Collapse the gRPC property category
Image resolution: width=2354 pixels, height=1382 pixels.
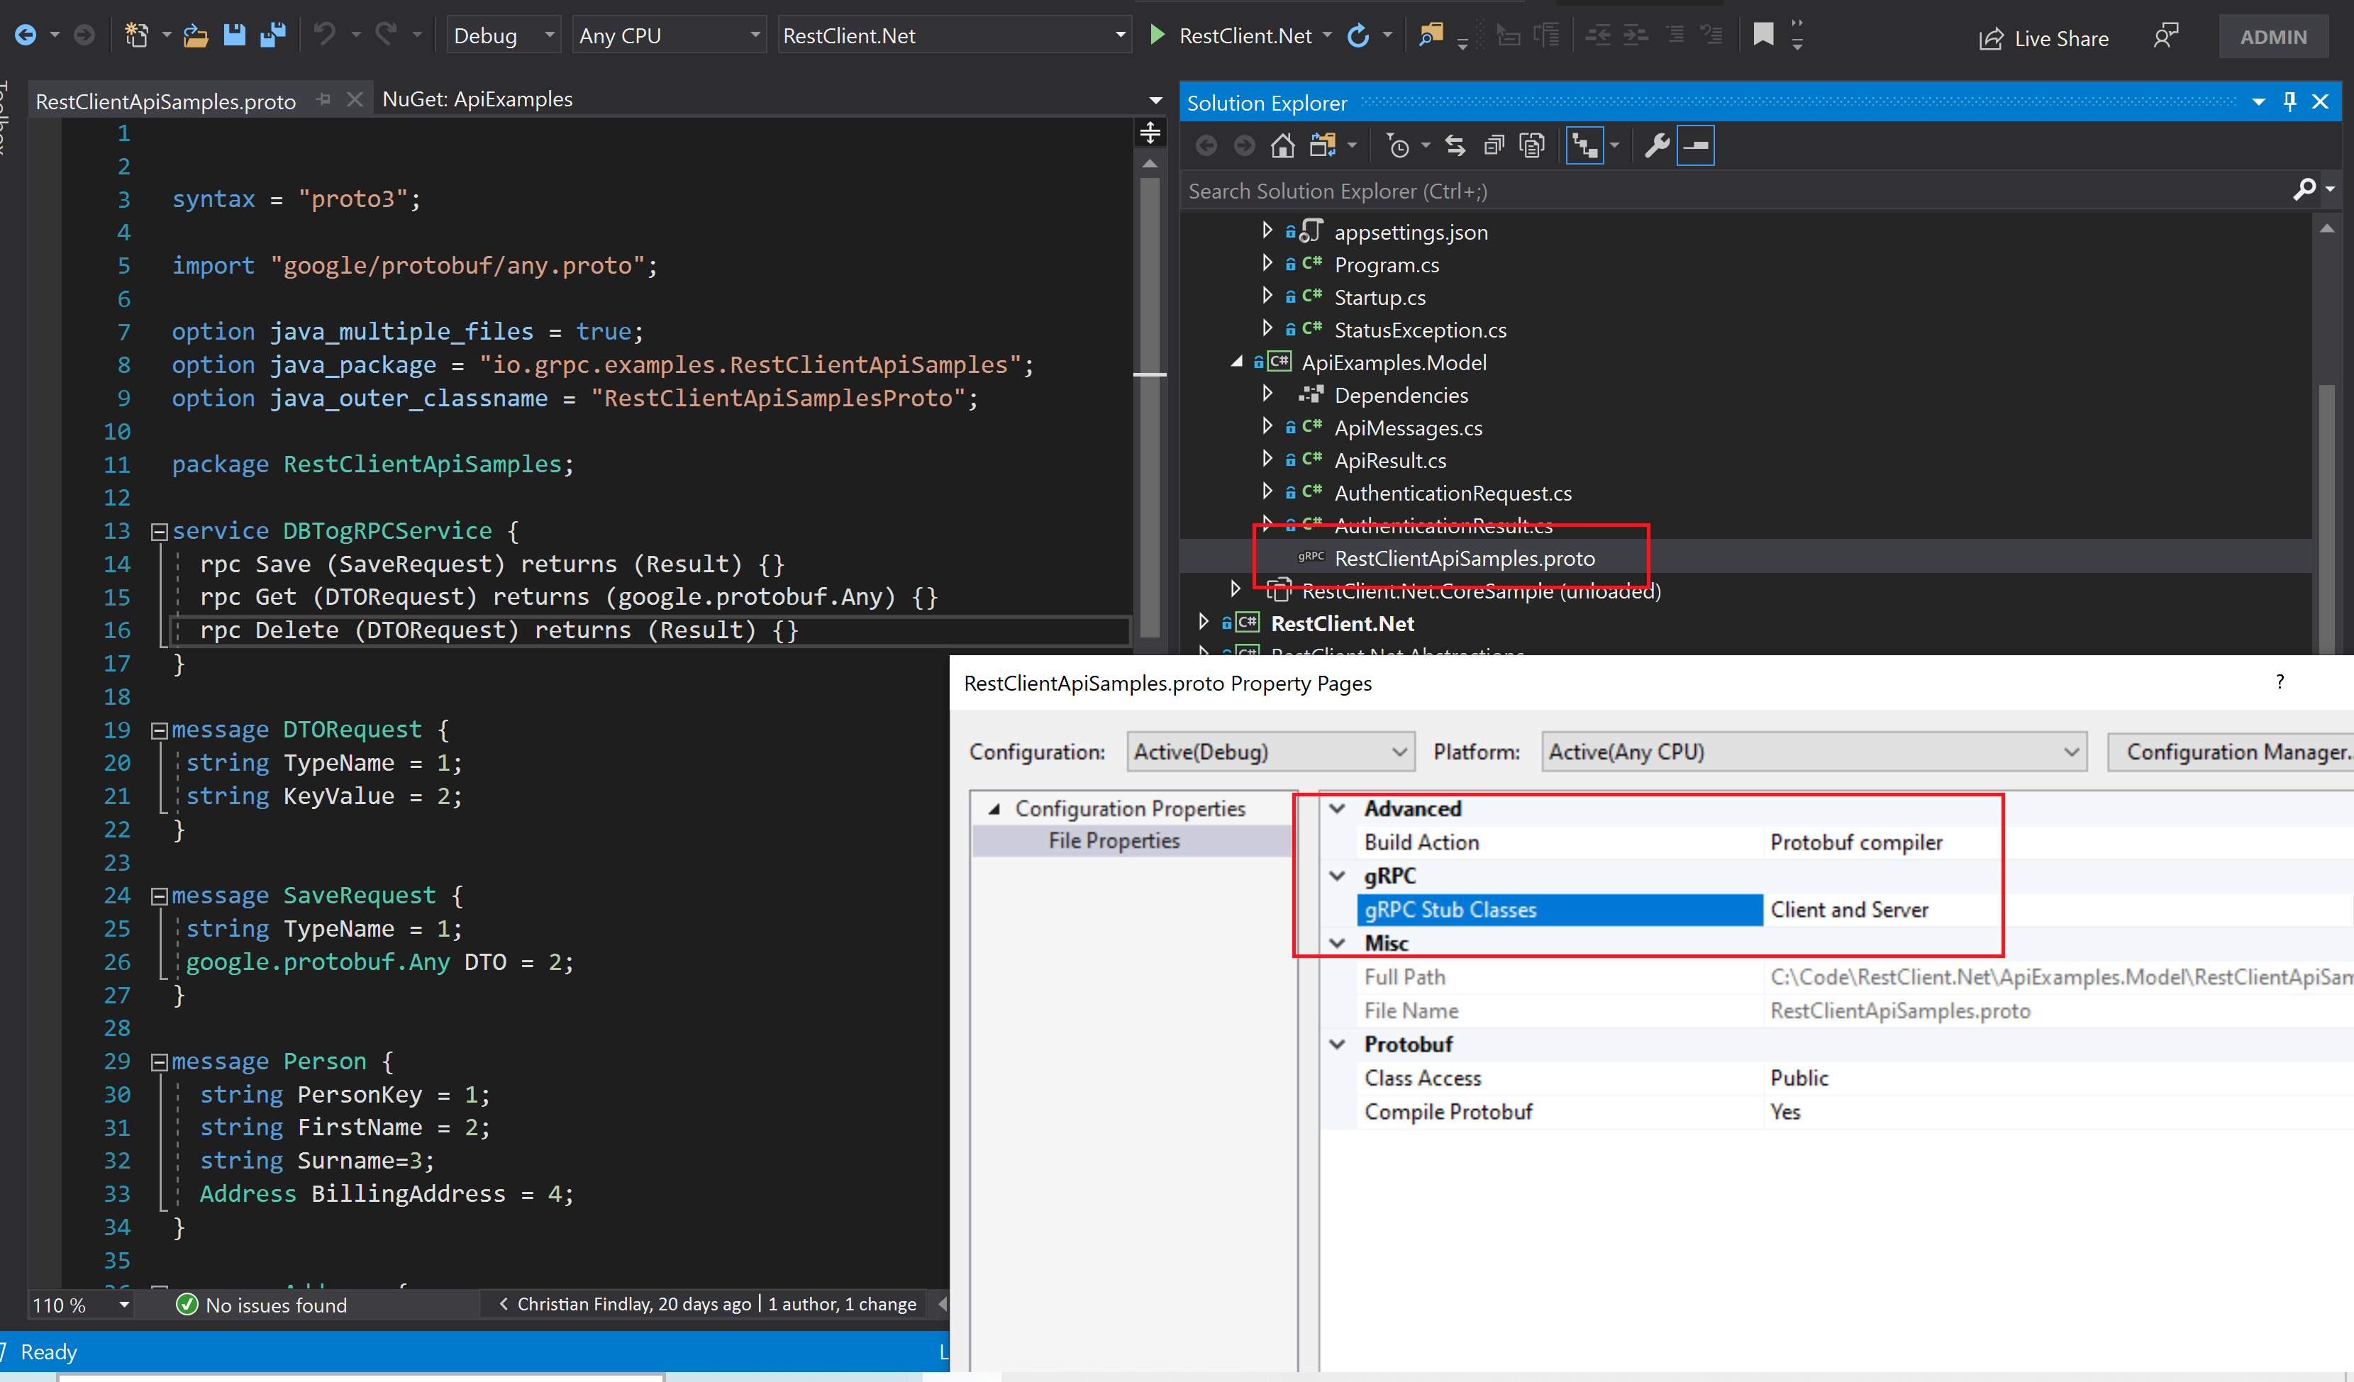click(x=1338, y=876)
